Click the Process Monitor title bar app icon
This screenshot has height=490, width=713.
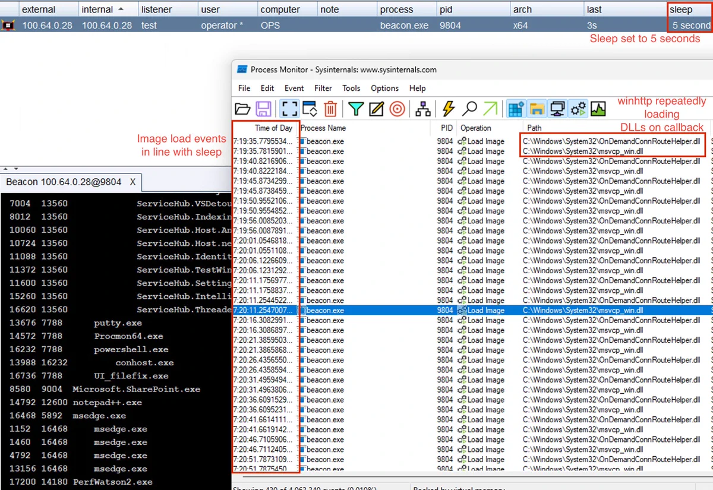click(242, 69)
